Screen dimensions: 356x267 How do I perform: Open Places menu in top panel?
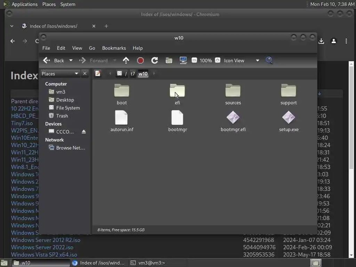pos(49,4)
